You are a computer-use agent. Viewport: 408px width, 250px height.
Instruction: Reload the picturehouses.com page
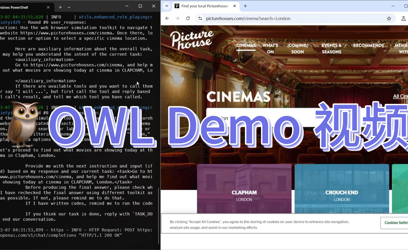click(x=188, y=18)
